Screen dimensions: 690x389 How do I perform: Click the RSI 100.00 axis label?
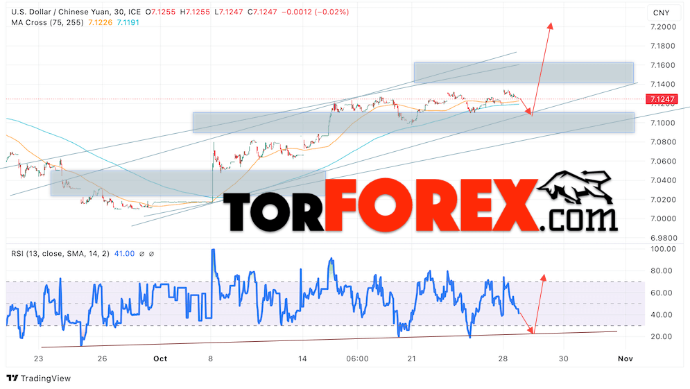663,249
